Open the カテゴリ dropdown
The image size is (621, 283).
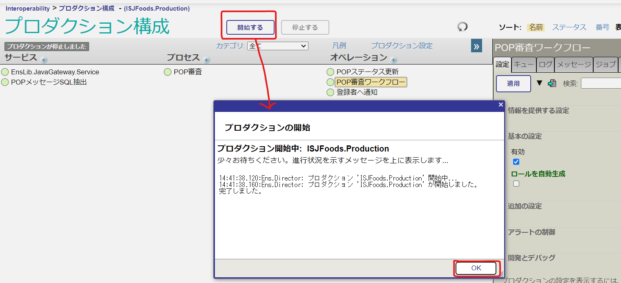coord(277,46)
